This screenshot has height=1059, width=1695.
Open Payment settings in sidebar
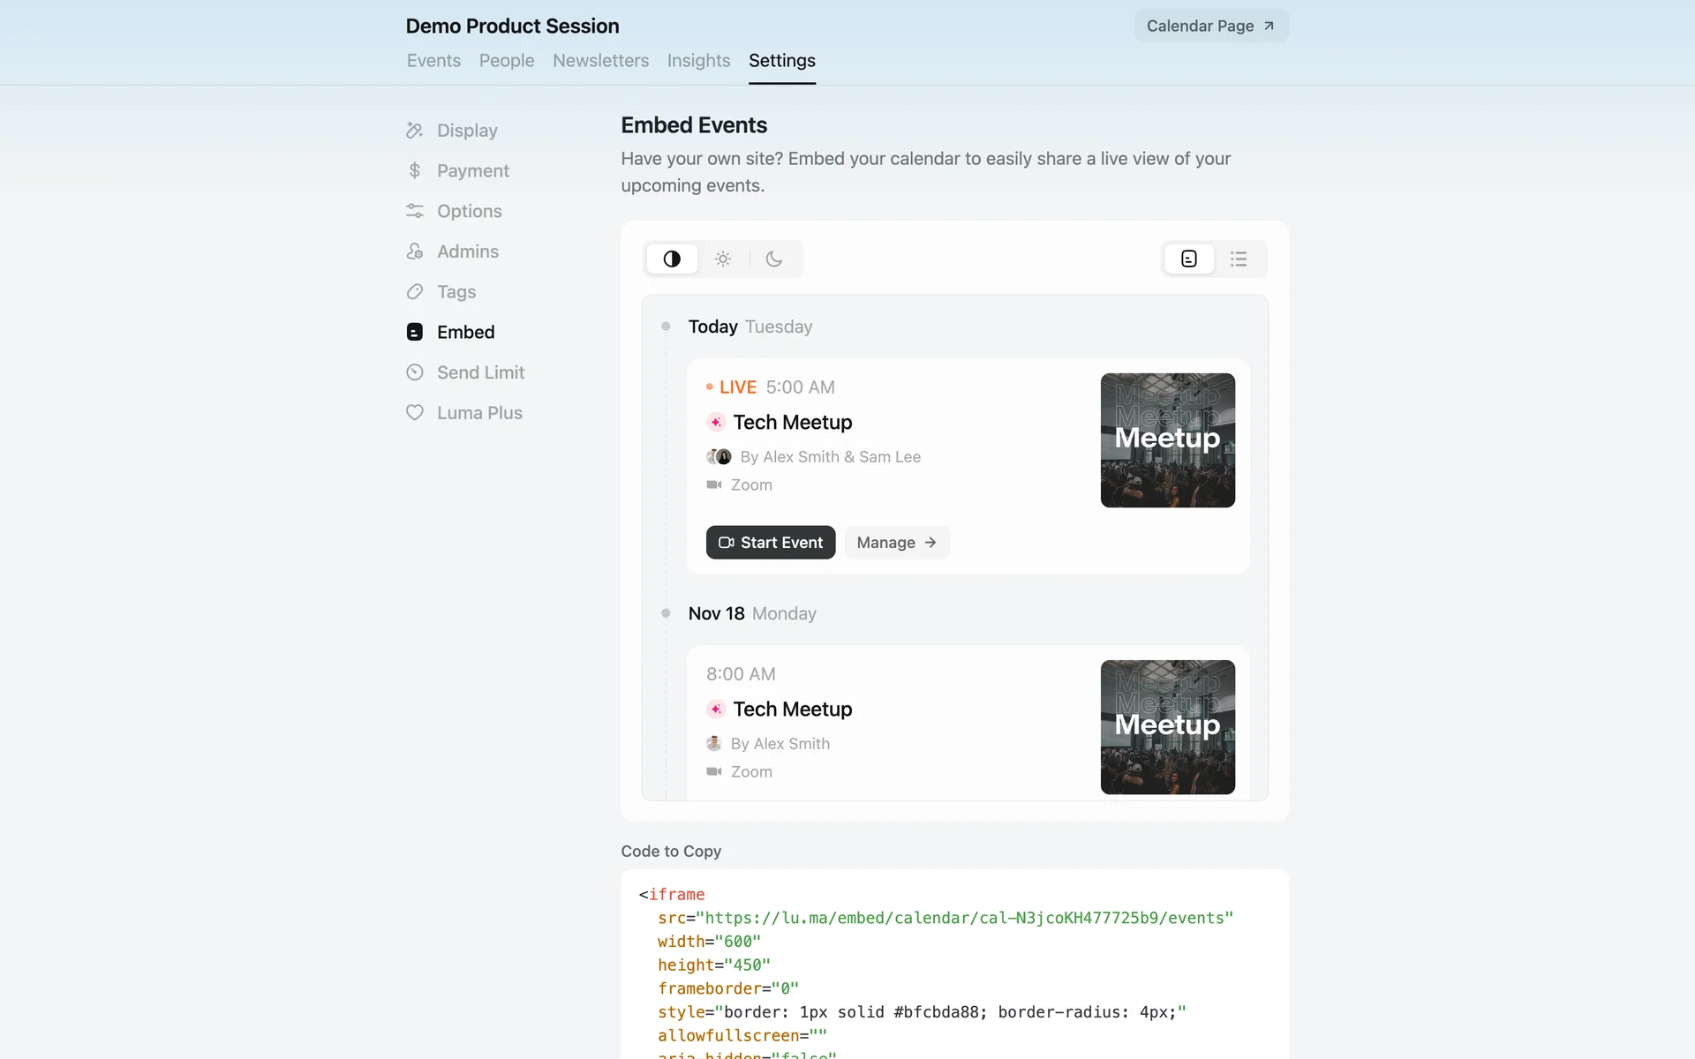(x=472, y=171)
